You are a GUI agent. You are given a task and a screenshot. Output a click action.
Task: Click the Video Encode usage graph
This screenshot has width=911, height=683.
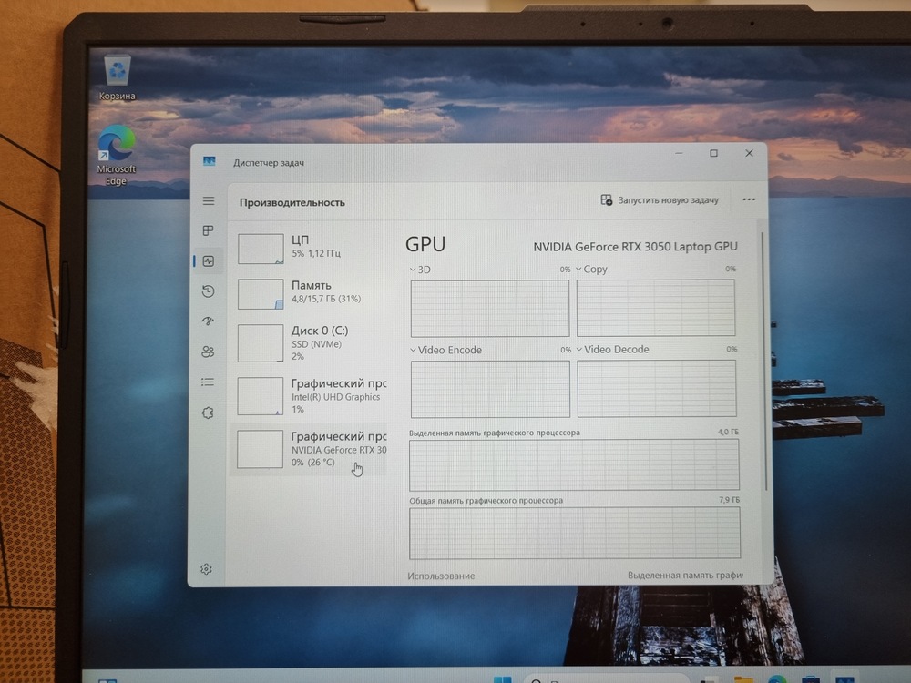pos(490,389)
